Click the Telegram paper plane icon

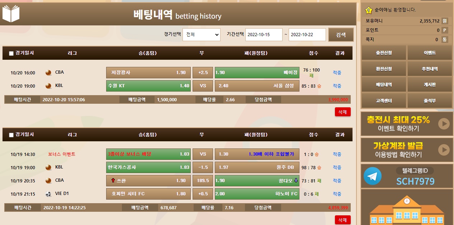(372, 176)
